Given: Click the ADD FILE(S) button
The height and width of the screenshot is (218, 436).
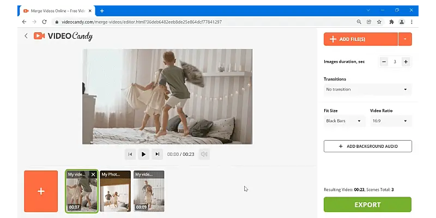Looking at the screenshot, I should coord(361,39).
